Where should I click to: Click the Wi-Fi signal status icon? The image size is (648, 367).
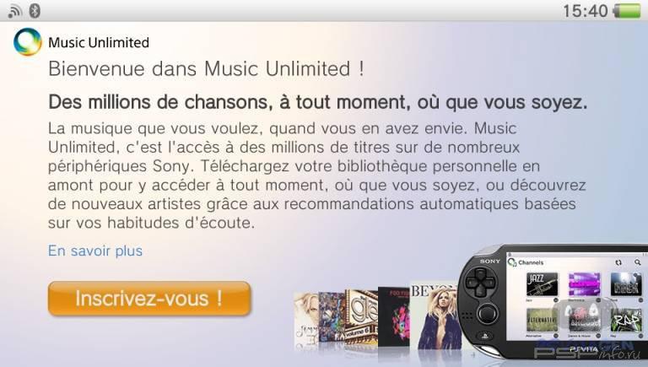click(x=14, y=11)
